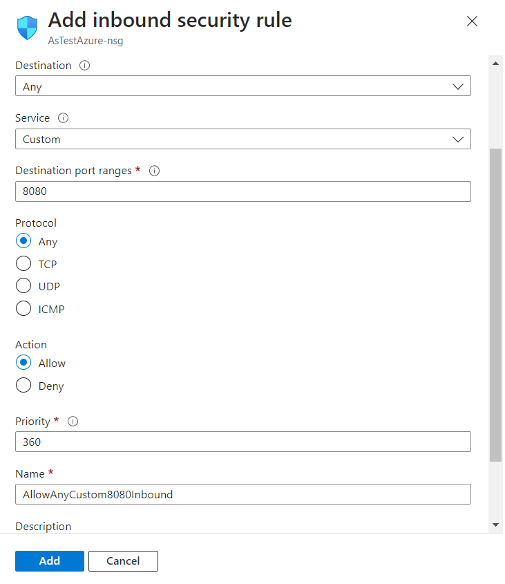The height and width of the screenshot is (584, 505).
Task: Click the Destination port ranges field
Action: click(x=242, y=191)
